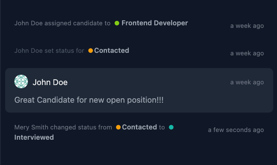
Task: Click John Doe set status for text
Action: [49, 51]
